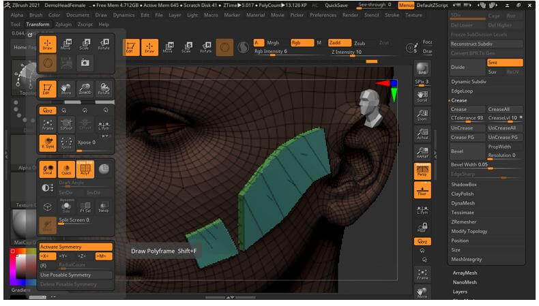Enable the >Y< symmetry axis
Screen dimensions: 539x306
[x=63, y=256]
